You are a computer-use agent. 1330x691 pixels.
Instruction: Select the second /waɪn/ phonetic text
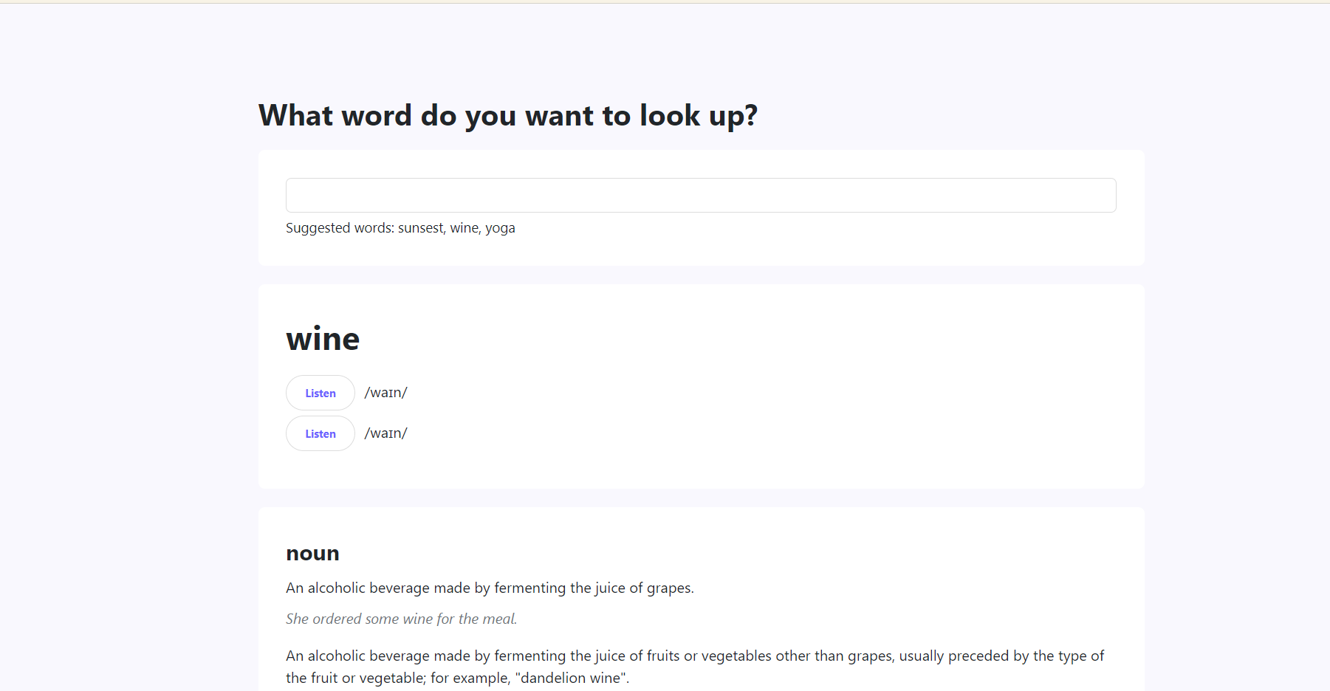pyautogui.click(x=385, y=433)
